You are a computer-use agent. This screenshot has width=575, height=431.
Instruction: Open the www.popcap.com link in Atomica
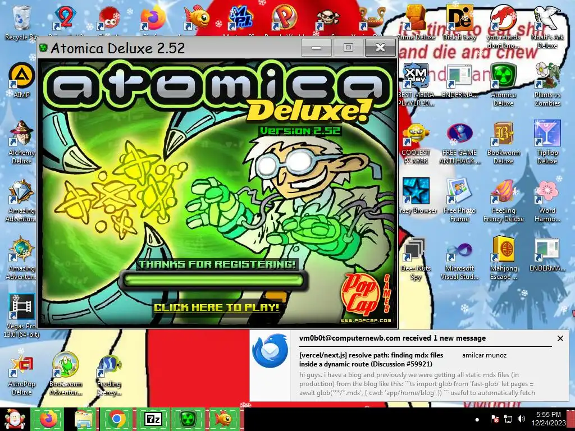(366, 320)
